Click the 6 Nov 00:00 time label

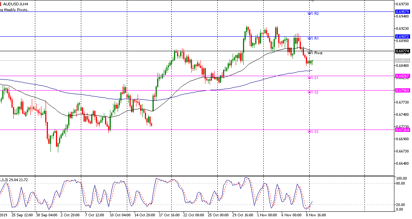pos(291,215)
